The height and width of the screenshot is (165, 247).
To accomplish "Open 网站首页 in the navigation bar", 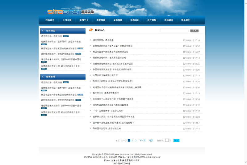I will pyautogui.click(x=50, y=20).
